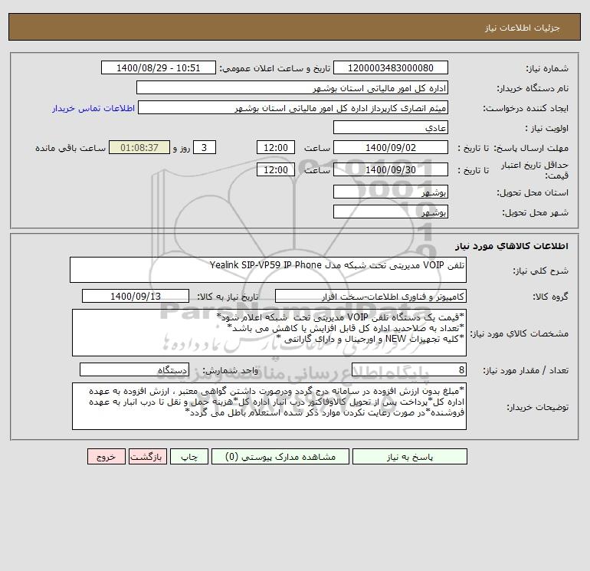
Task: Click the تاریخ و ساعت اعلان عمومی label
Action: coord(275,68)
